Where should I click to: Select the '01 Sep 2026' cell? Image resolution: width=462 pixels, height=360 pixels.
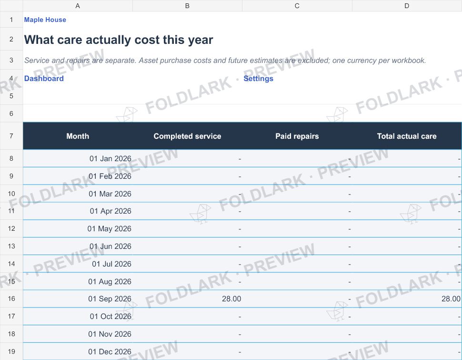pyautogui.click(x=78, y=298)
